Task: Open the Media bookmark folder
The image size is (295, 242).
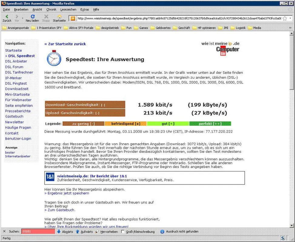Action: pos(254,28)
